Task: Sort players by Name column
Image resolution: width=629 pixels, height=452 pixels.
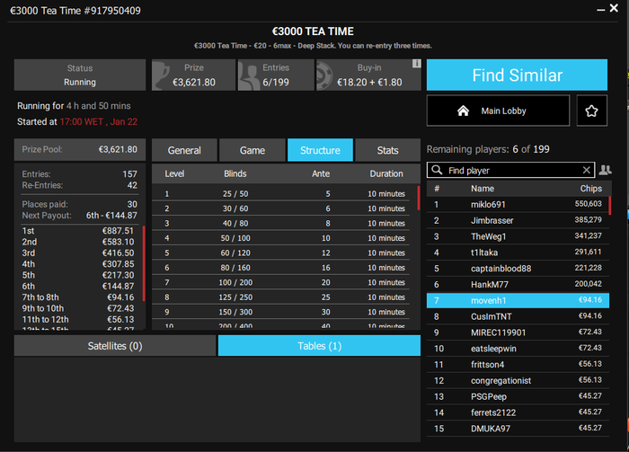Action: (483, 189)
